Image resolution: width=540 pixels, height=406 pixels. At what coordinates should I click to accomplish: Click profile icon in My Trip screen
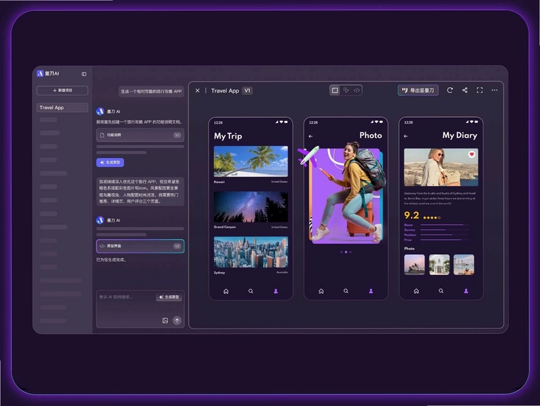point(276,291)
